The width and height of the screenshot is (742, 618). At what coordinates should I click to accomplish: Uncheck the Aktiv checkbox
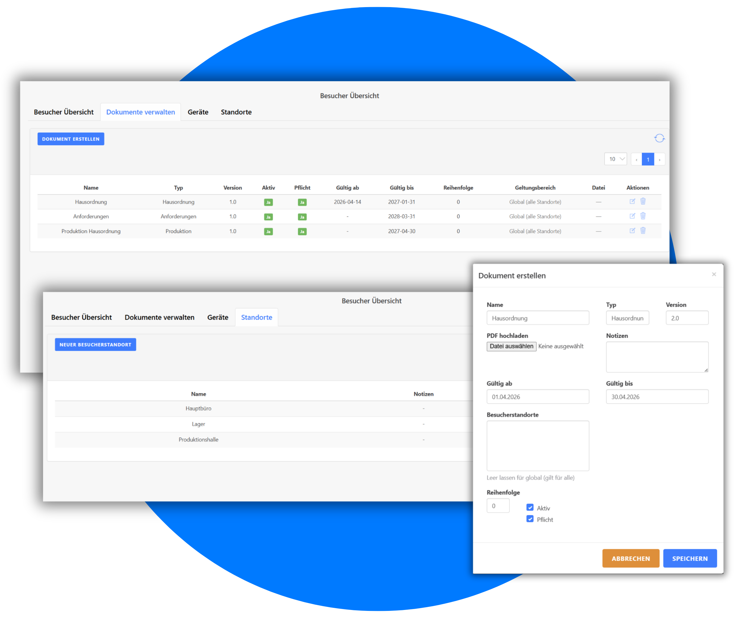point(530,507)
